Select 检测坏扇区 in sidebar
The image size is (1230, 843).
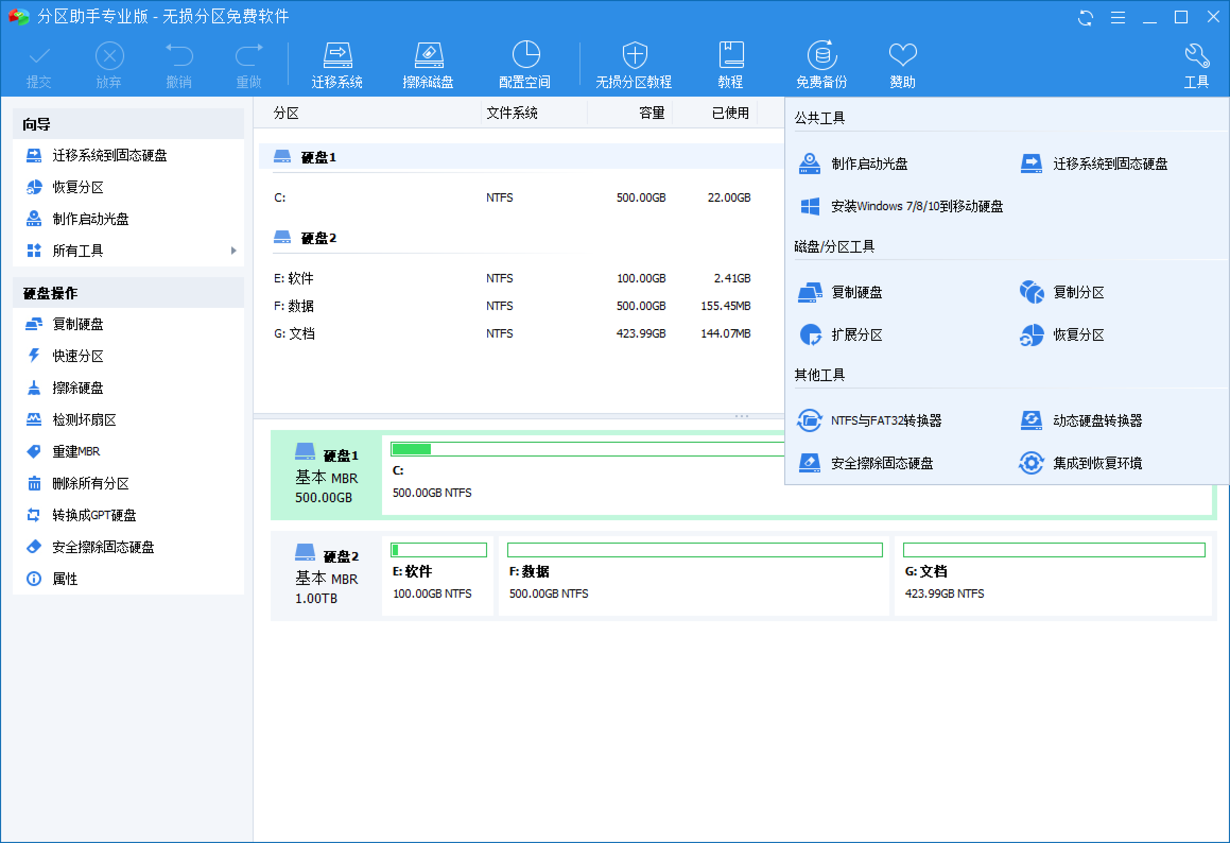point(128,419)
